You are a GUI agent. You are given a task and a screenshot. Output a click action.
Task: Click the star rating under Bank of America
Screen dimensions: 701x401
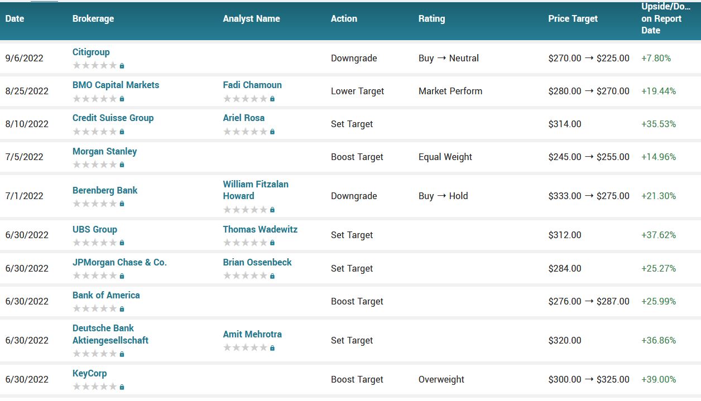pos(94,308)
